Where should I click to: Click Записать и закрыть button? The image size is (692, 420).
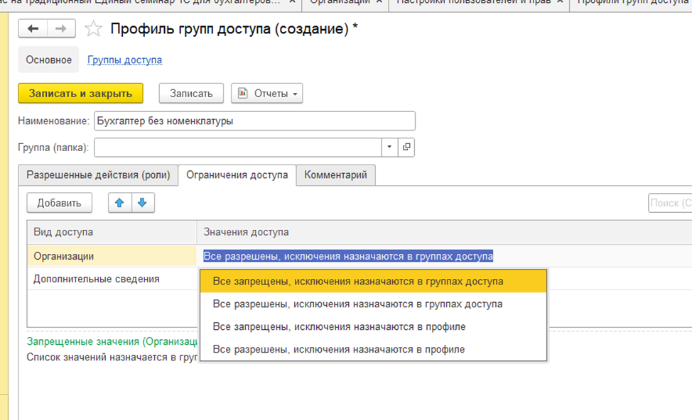point(80,94)
